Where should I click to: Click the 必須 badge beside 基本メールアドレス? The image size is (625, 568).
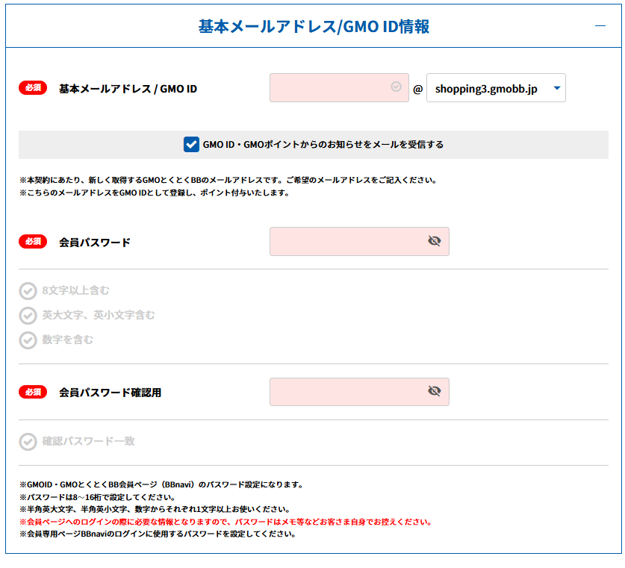pyautogui.click(x=33, y=88)
